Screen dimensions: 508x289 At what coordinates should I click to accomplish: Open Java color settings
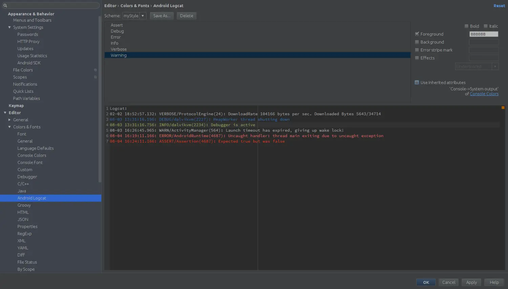[x=22, y=191]
